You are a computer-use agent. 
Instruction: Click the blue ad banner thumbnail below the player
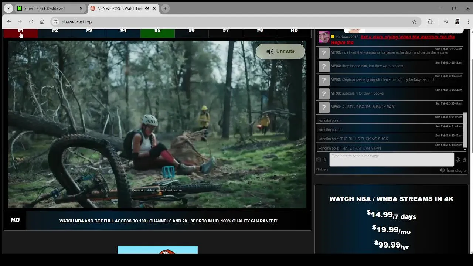click(x=157, y=250)
